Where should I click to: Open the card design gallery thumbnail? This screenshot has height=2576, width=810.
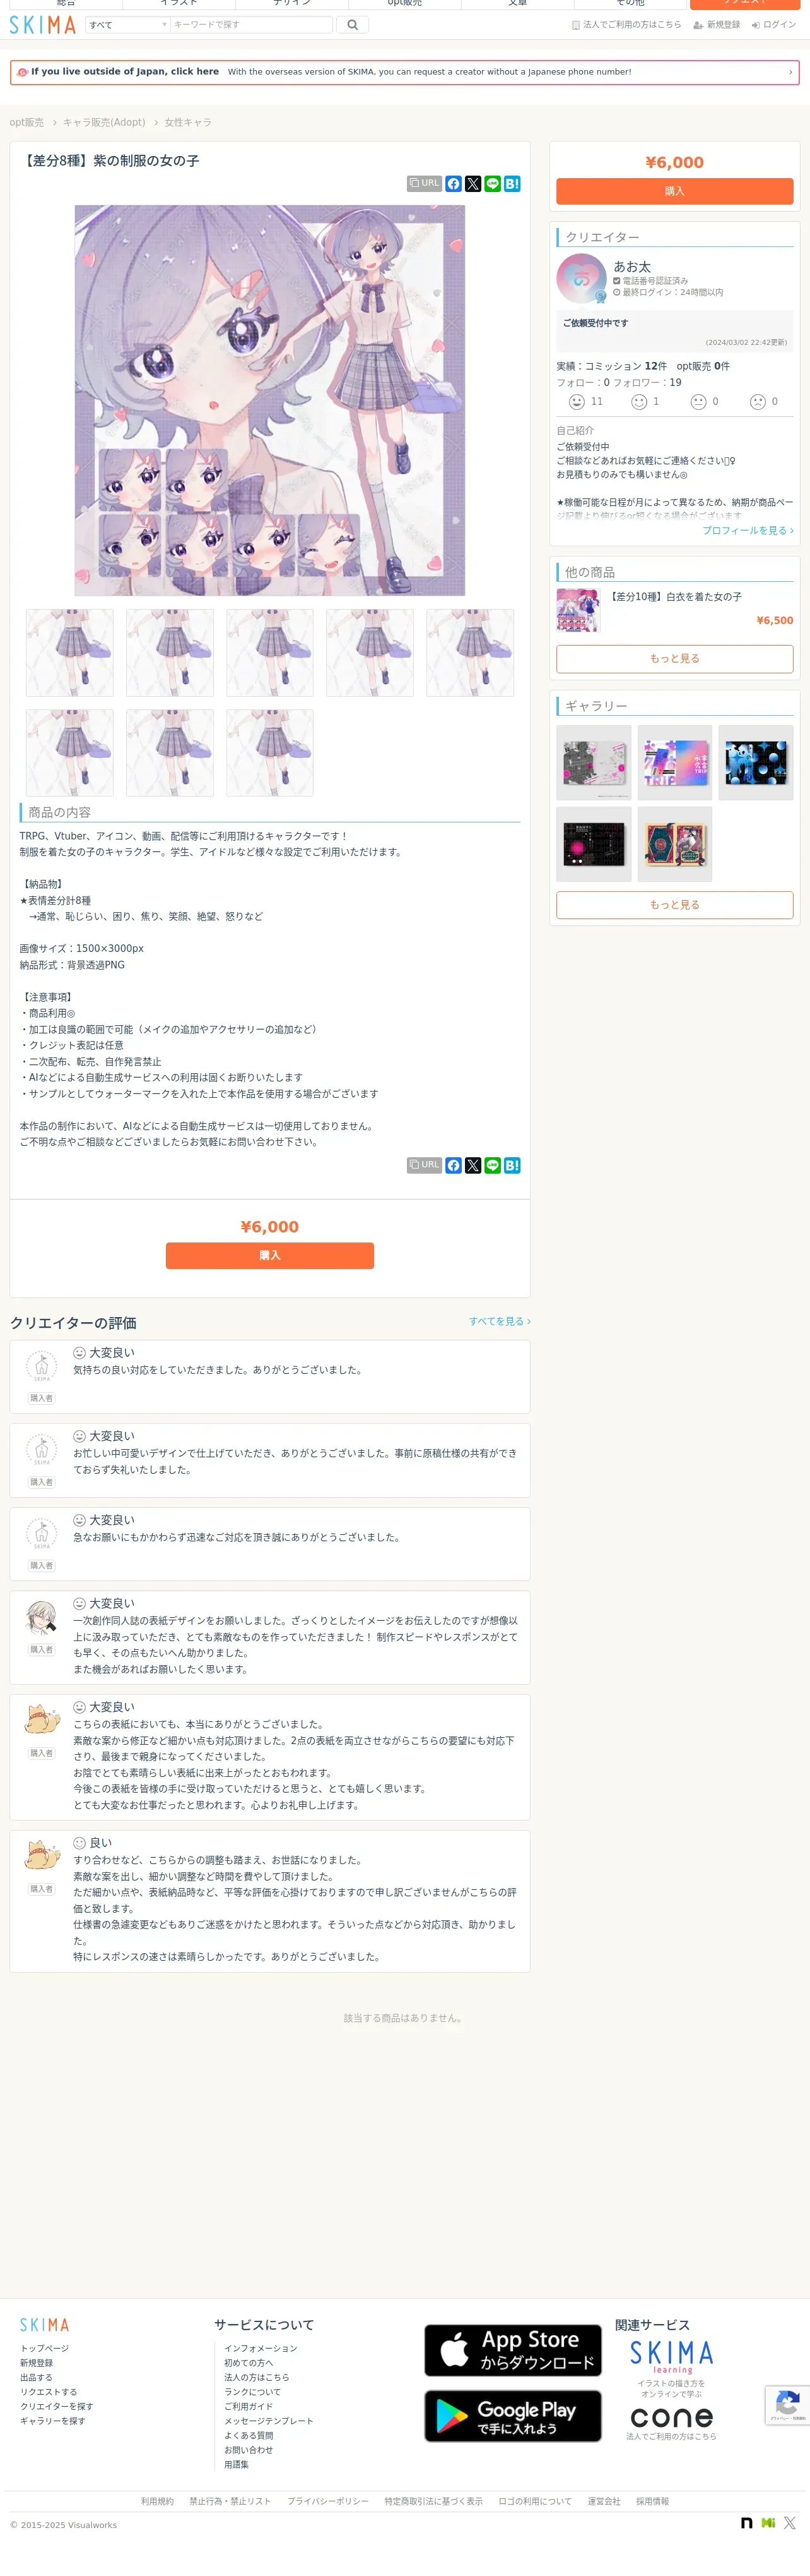[675, 844]
